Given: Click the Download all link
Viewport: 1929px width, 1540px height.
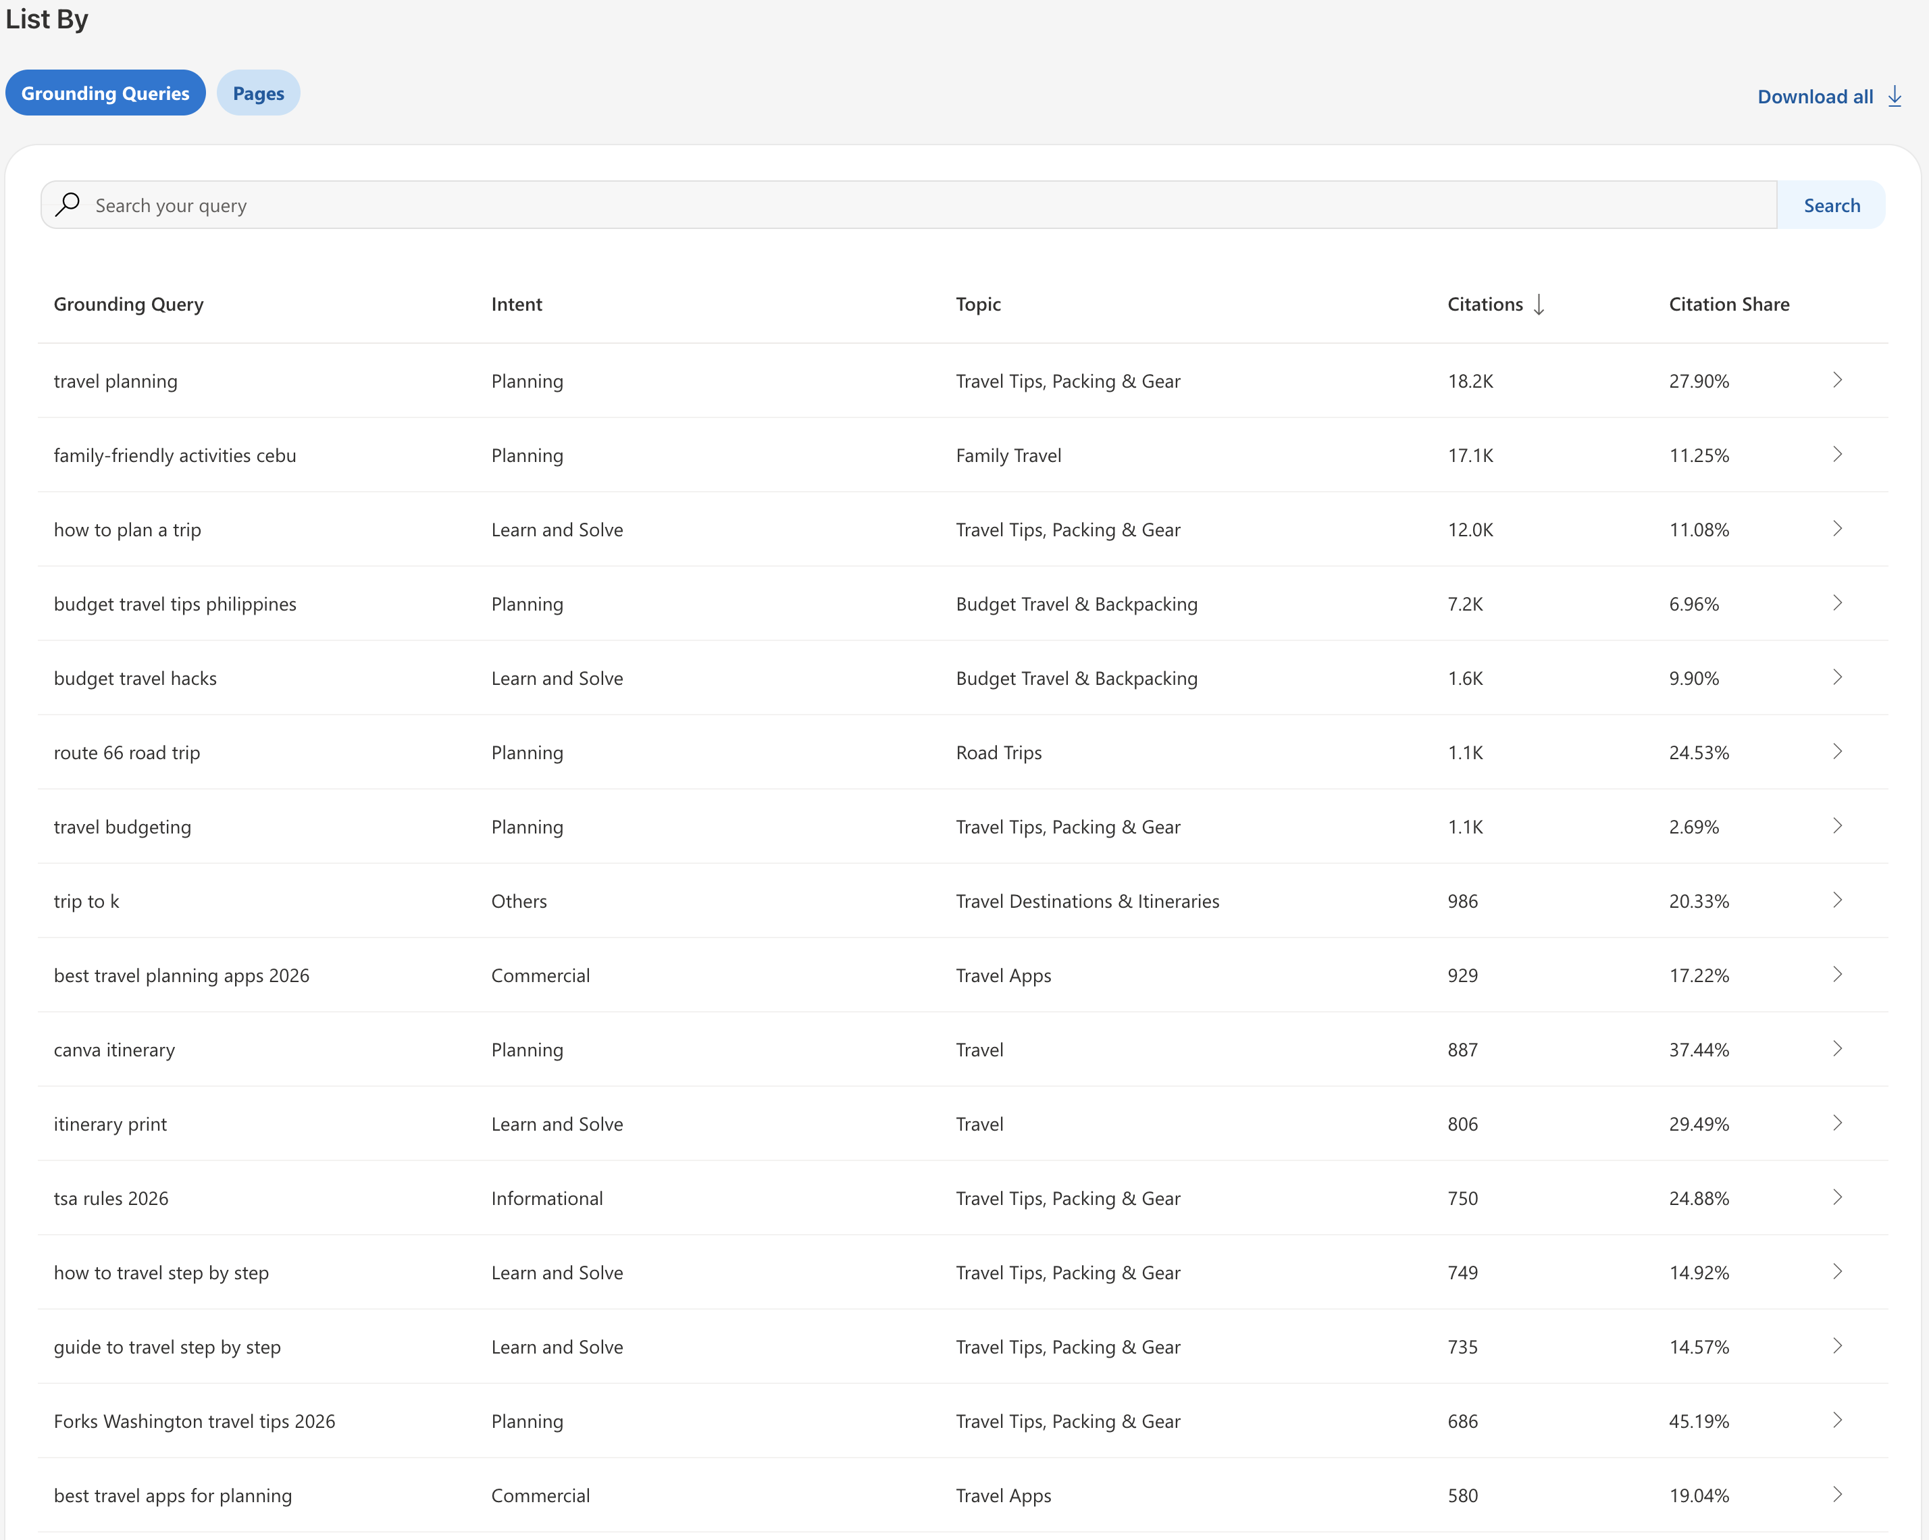Looking at the screenshot, I should [1816, 97].
